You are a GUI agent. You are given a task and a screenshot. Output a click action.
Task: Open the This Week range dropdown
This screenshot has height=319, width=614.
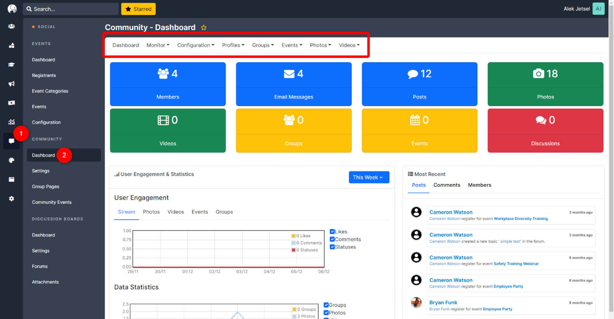tap(369, 177)
